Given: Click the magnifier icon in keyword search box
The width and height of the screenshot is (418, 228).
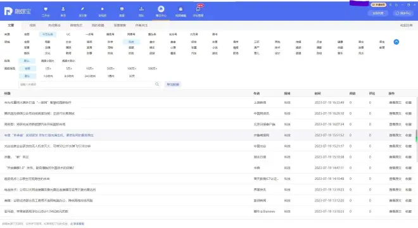Looking at the screenshot, I should pyautogui.click(x=157, y=84).
